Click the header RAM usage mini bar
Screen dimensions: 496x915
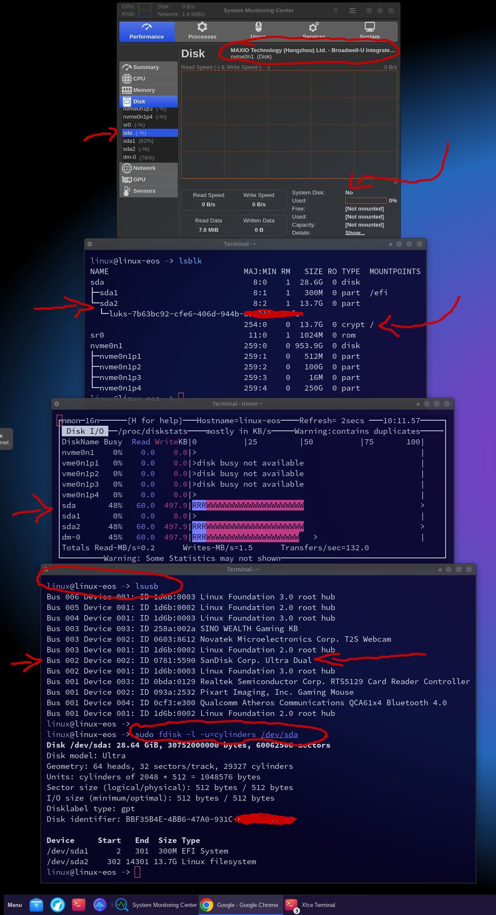click(x=145, y=14)
